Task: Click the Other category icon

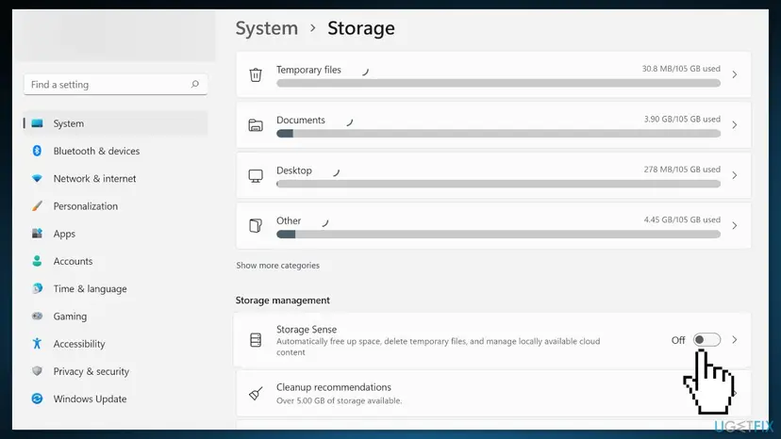Action: 256,225
